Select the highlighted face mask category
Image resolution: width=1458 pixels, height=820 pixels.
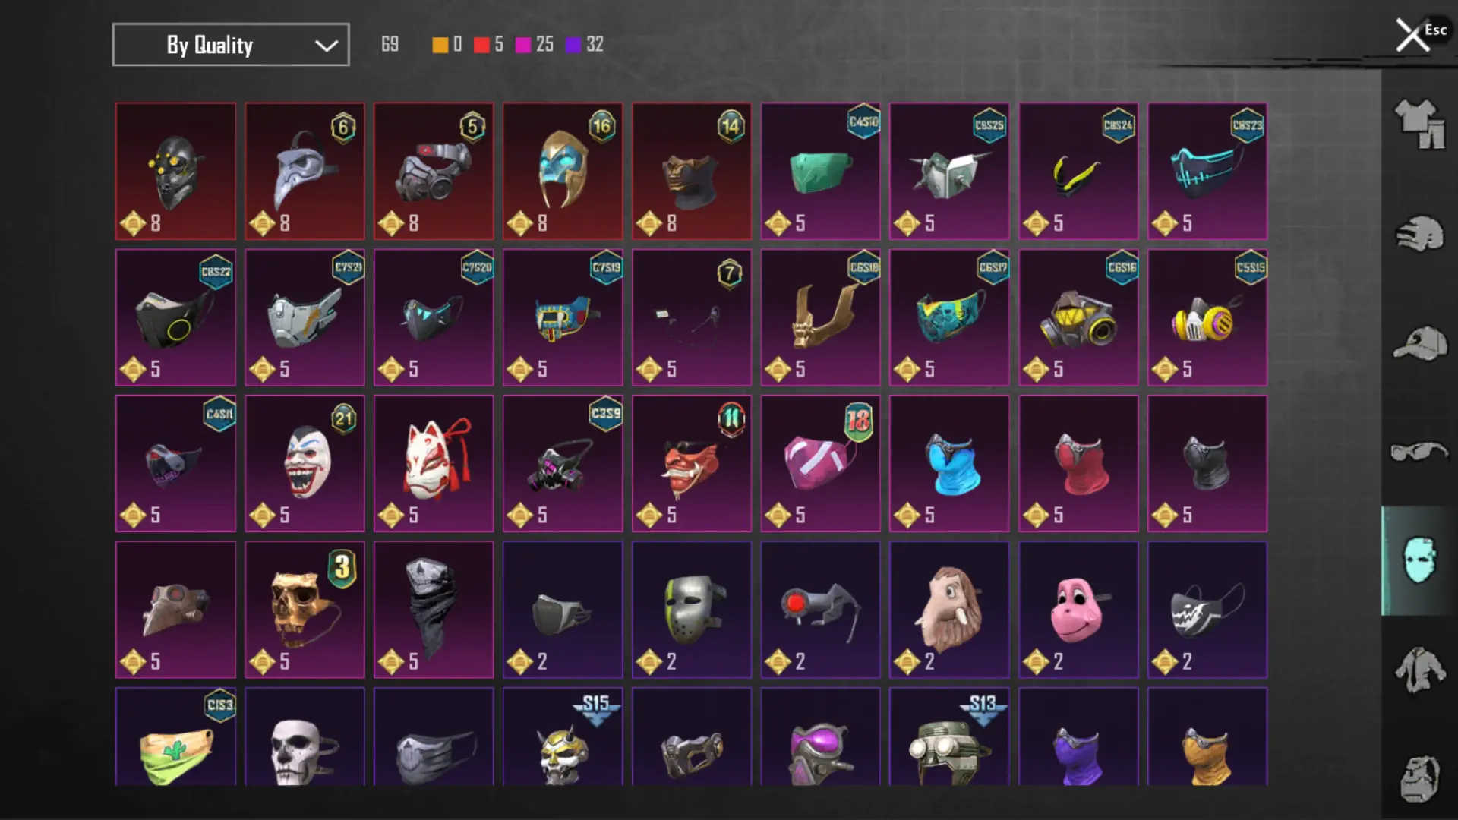point(1419,560)
